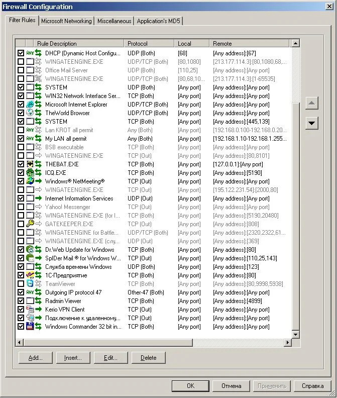Click the vertical scrollbar down arrow
Image resolution: width=337 pixels, height=398 pixels.
(x=295, y=335)
